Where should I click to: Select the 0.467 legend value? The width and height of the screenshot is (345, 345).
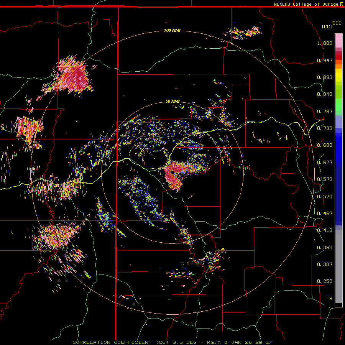pos(325,214)
